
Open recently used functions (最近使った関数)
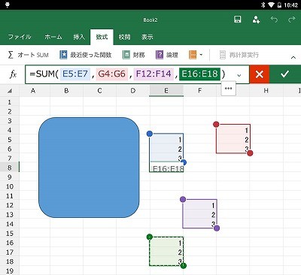tap(86, 55)
